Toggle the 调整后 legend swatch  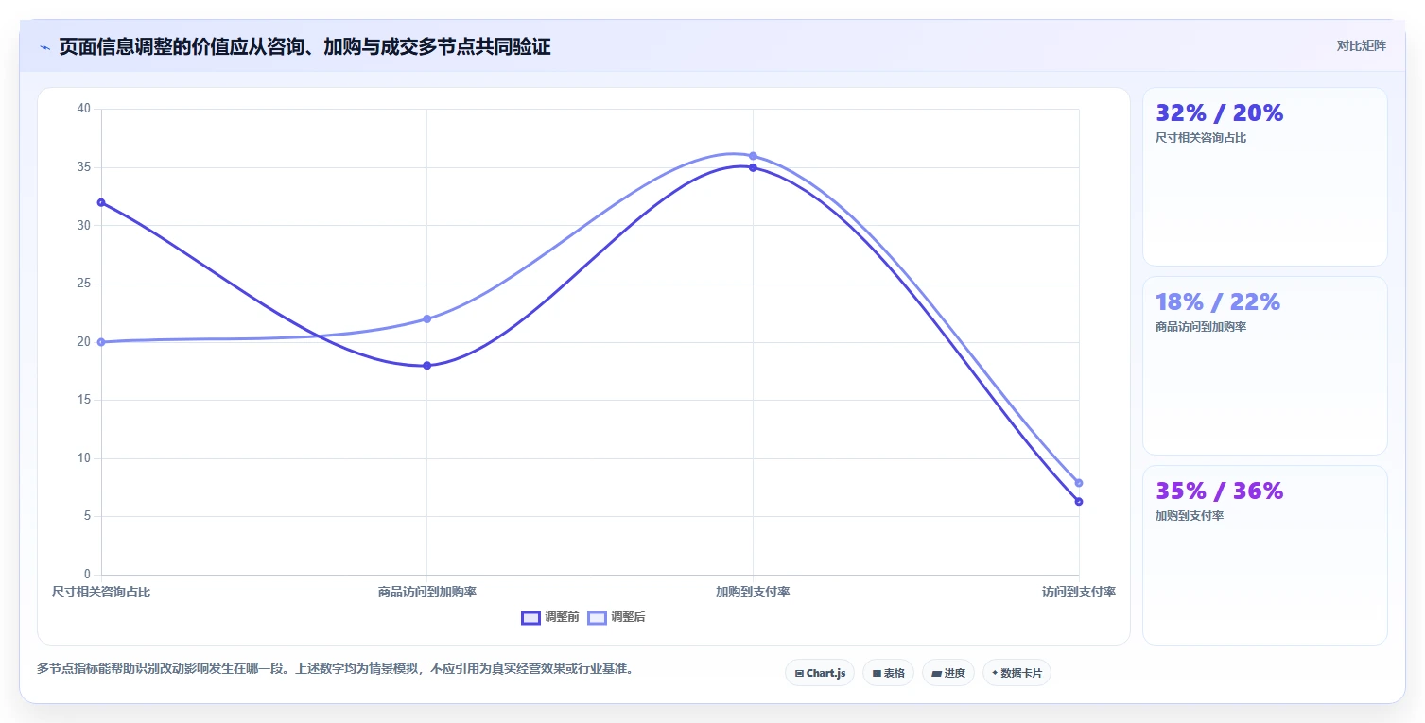pos(597,617)
